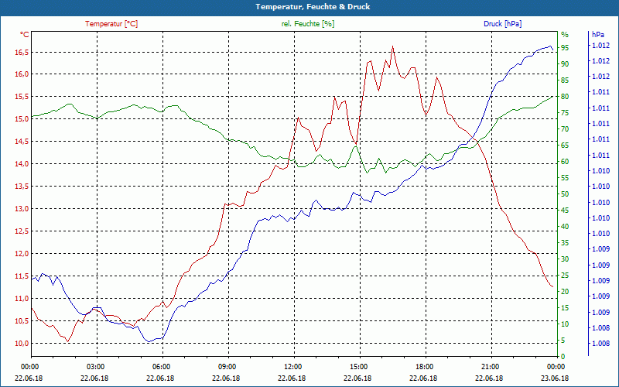Click the '11,0' temperature axis value
Screen dimensions: 619x387
22,299
